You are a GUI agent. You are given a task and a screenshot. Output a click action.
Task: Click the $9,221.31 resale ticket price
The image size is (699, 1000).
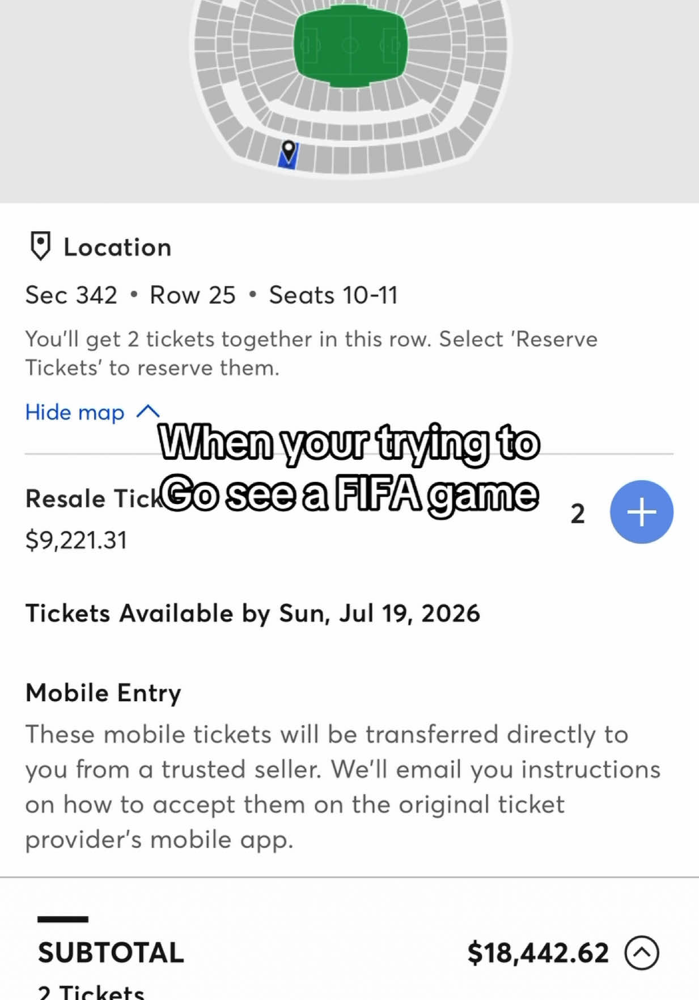coord(77,540)
